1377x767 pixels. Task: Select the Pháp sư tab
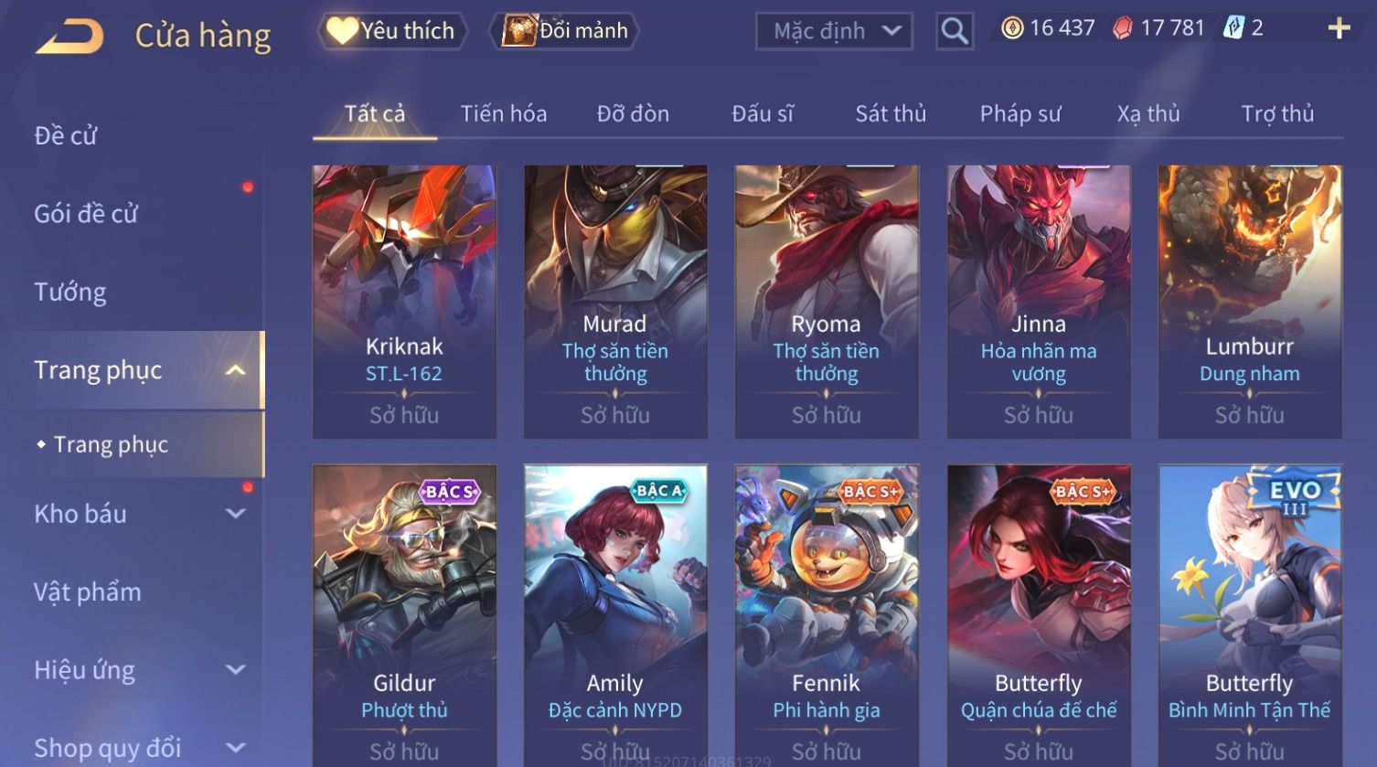[1020, 114]
